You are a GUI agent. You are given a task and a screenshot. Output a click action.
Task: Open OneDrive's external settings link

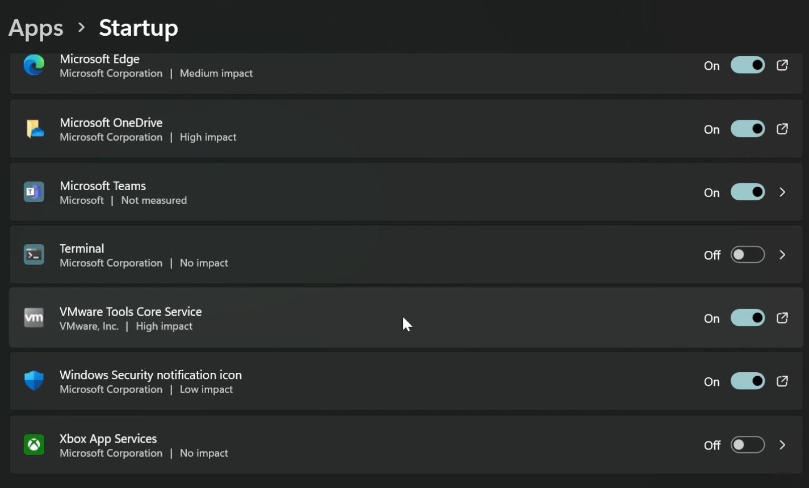coord(782,128)
